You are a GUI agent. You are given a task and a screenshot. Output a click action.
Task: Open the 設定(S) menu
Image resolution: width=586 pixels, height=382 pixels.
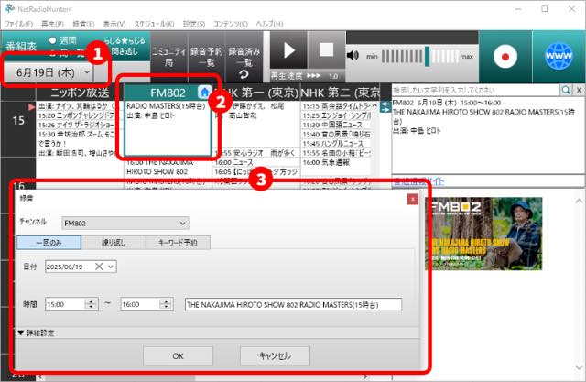tap(193, 24)
